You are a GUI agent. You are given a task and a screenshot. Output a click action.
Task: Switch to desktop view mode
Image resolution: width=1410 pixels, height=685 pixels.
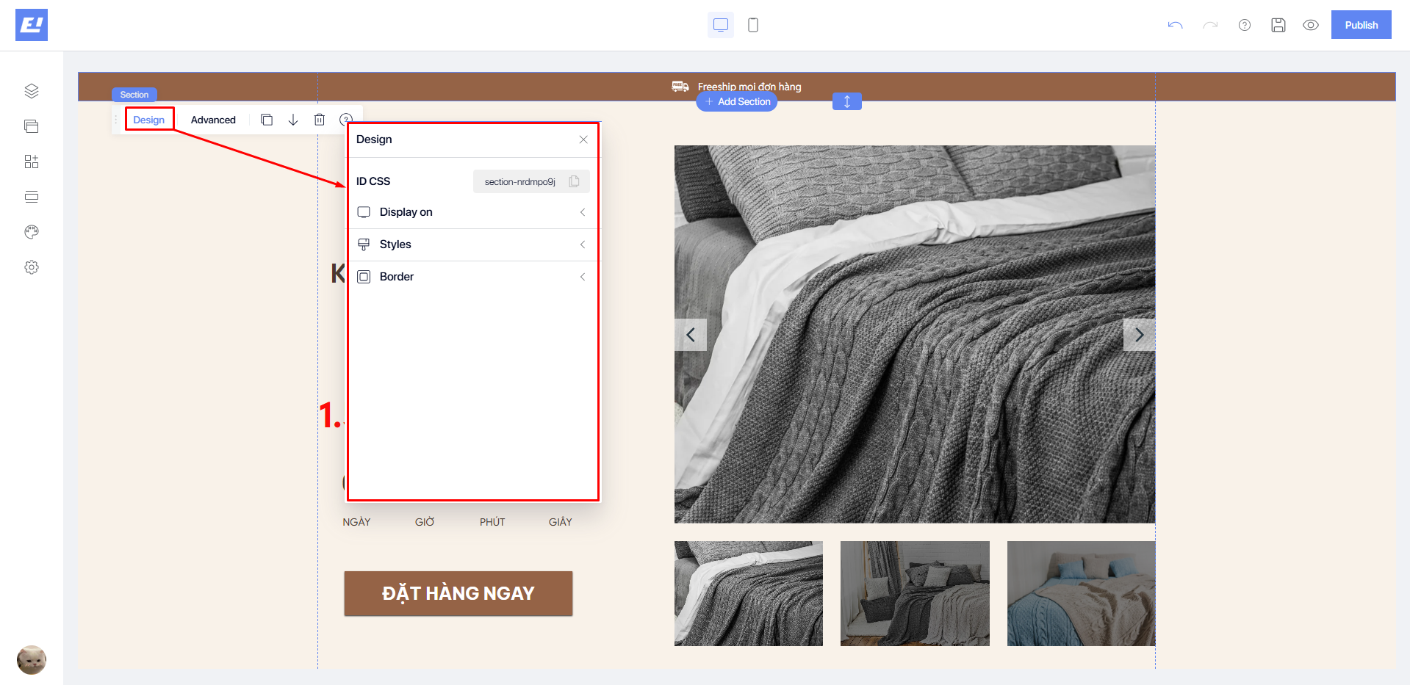point(720,25)
